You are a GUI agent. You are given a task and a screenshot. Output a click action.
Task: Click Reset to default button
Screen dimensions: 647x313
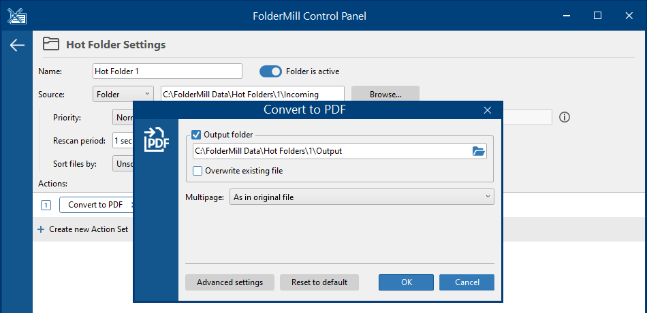pyautogui.click(x=319, y=282)
